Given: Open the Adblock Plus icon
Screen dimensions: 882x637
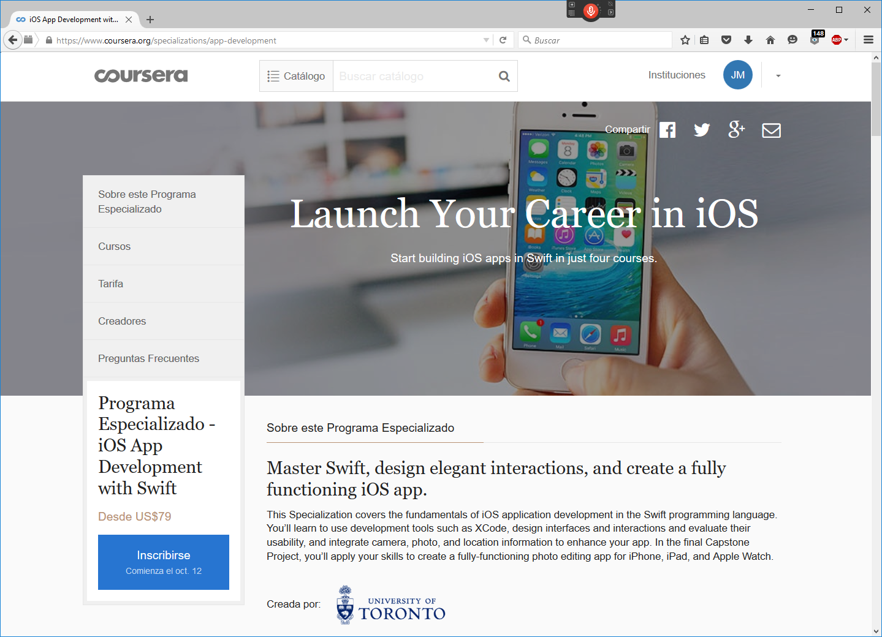Looking at the screenshot, I should (x=837, y=40).
